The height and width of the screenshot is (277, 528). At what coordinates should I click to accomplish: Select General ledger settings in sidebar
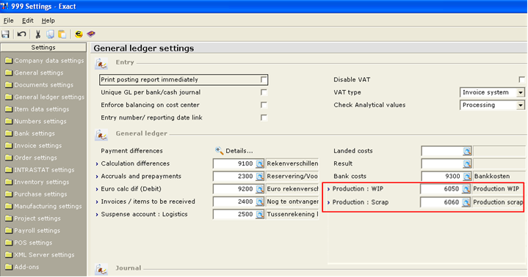45,97
